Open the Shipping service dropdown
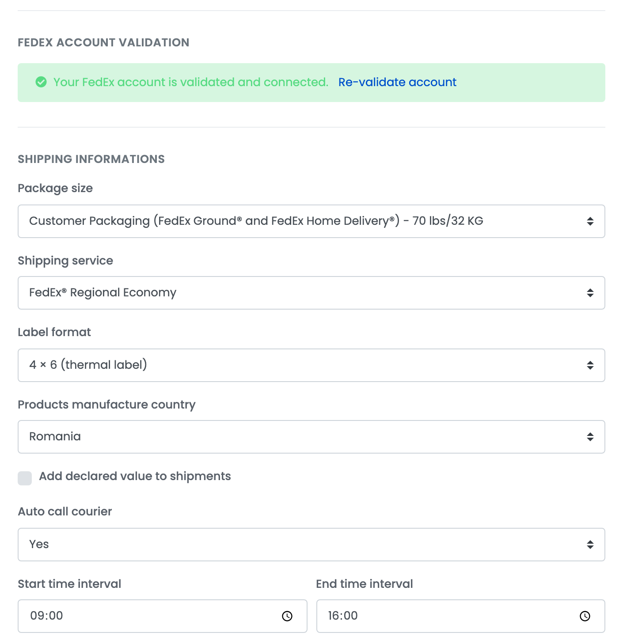 coord(311,293)
